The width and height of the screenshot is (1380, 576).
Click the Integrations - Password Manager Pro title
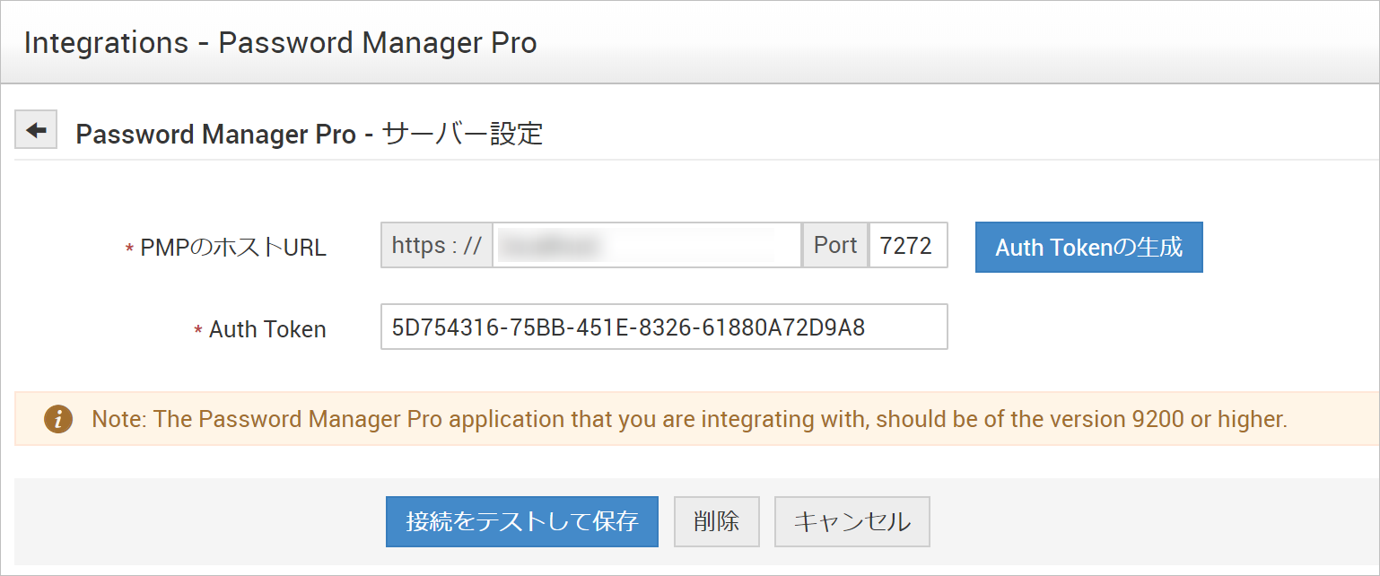[x=280, y=43]
